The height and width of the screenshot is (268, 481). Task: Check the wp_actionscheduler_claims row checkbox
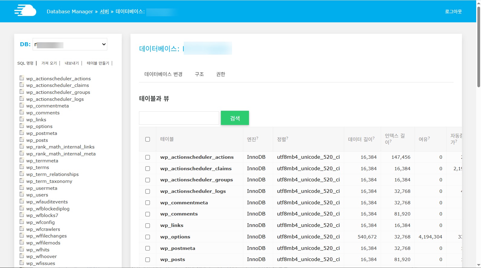pos(147,169)
